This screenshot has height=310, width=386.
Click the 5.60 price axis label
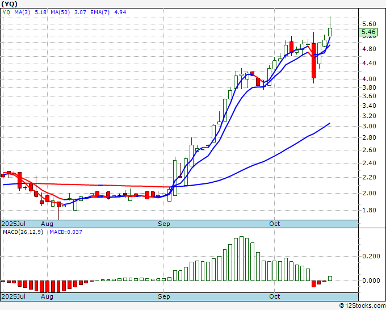click(368, 24)
